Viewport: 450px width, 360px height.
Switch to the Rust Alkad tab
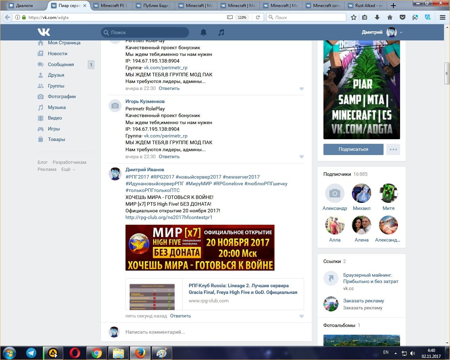pos(365,6)
